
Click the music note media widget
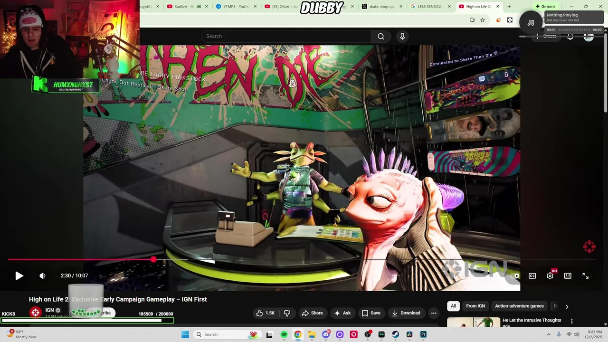531,22
